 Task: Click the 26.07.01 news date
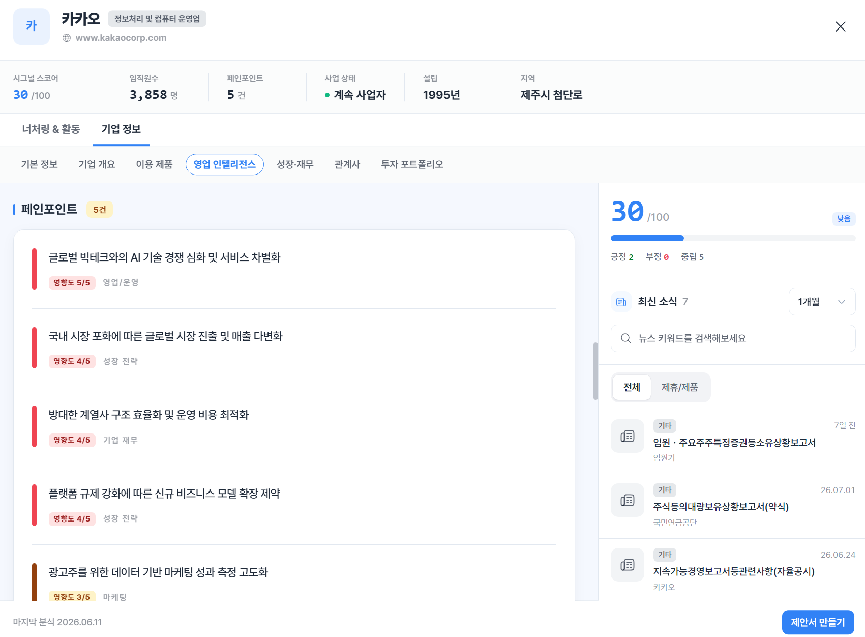[838, 490]
